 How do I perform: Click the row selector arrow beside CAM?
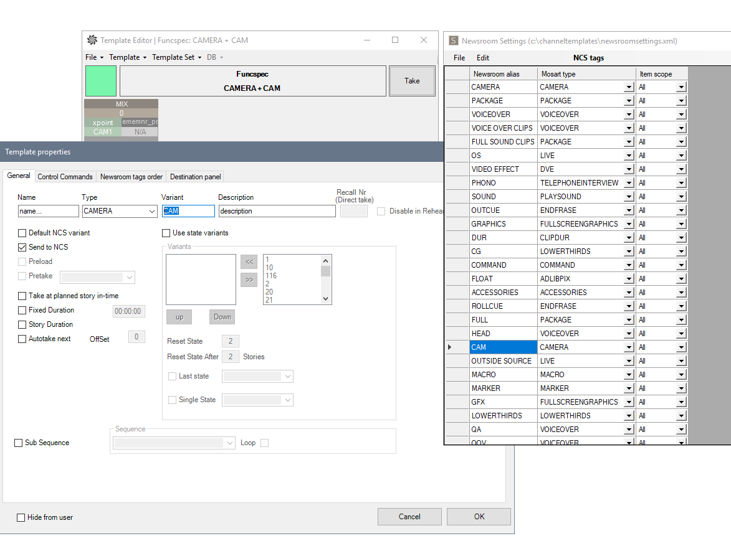451,347
